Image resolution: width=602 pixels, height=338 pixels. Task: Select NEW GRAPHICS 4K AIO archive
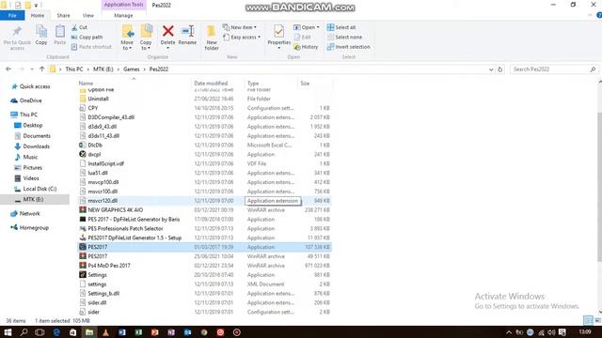tap(204, 210)
